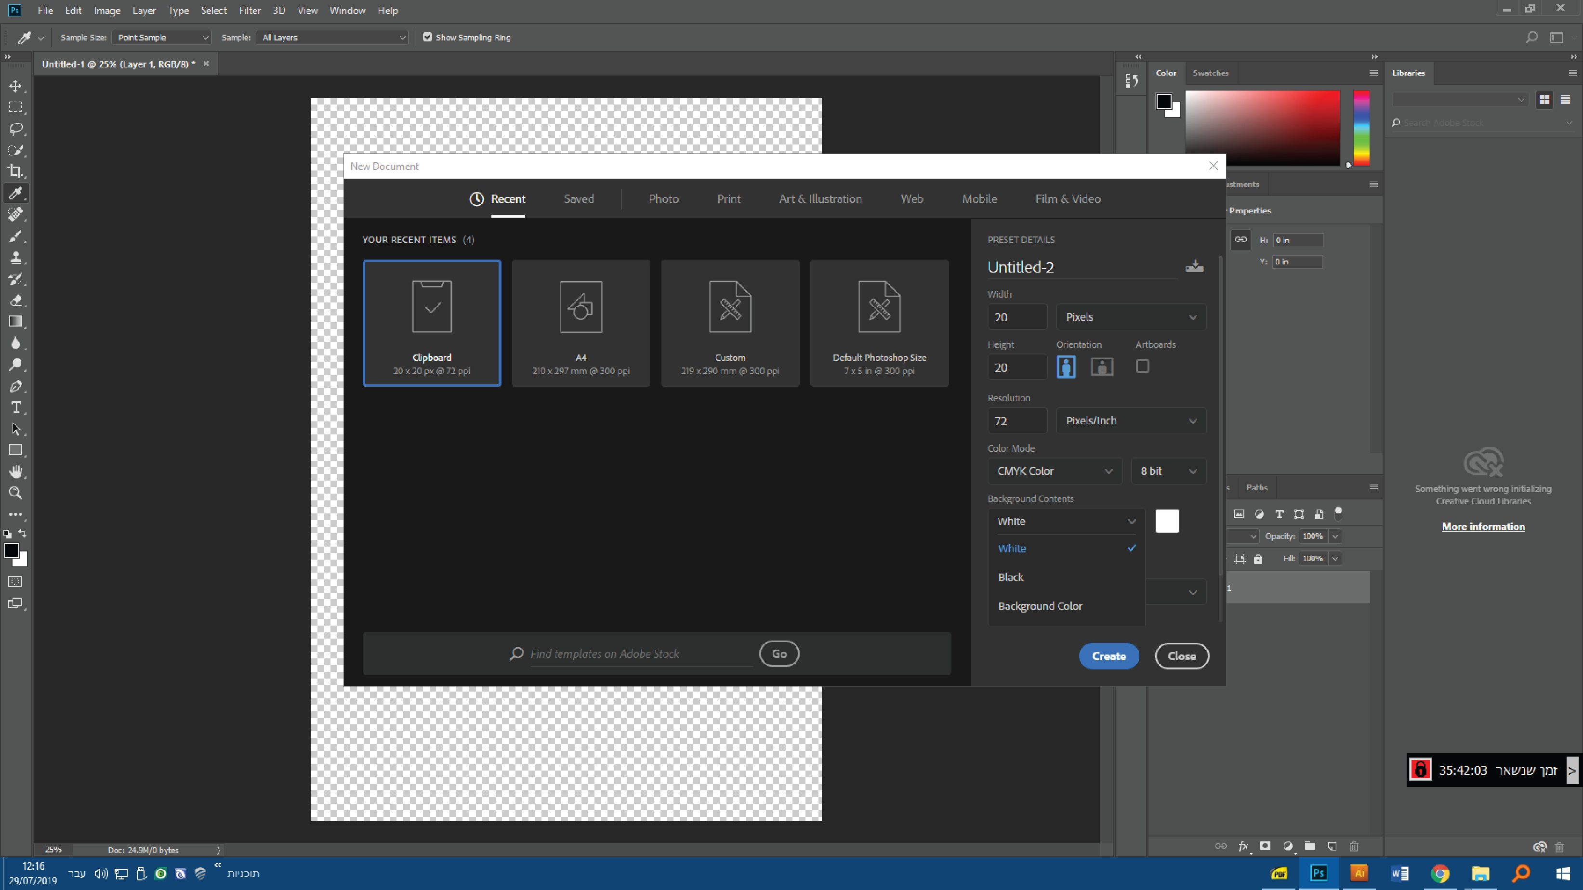This screenshot has height=890, width=1583.
Task: Enable the Artboards checkbox
Action: (1142, 366)
